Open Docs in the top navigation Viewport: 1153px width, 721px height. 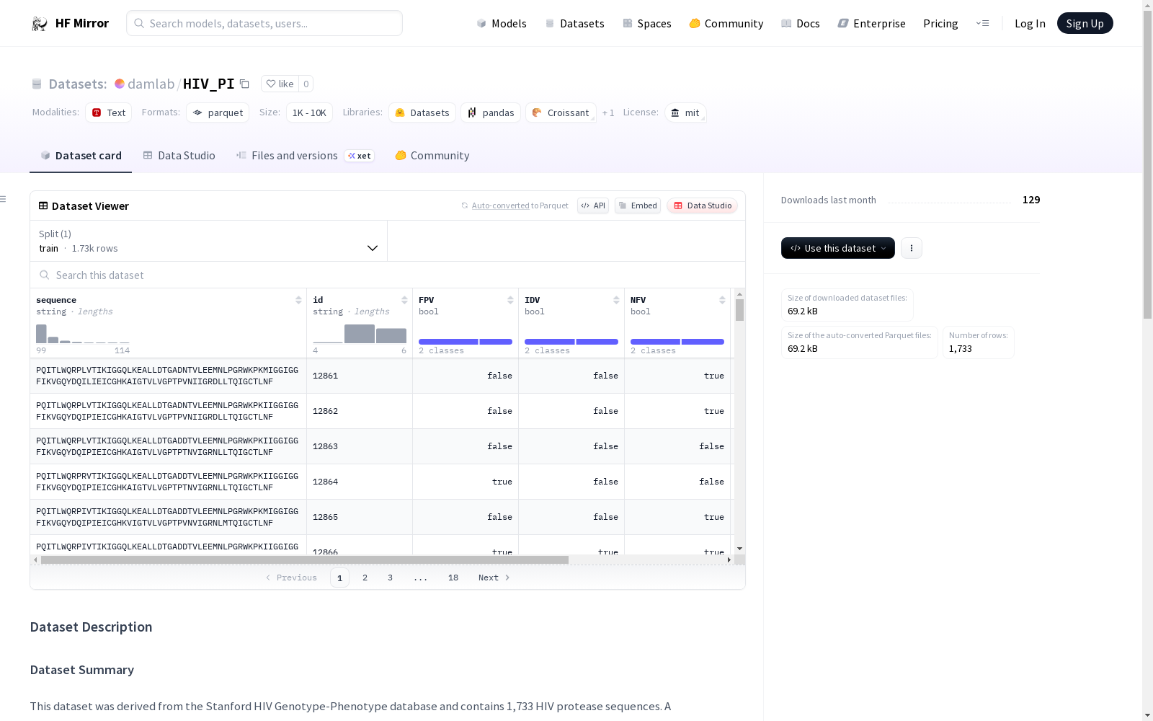[801, 23]
